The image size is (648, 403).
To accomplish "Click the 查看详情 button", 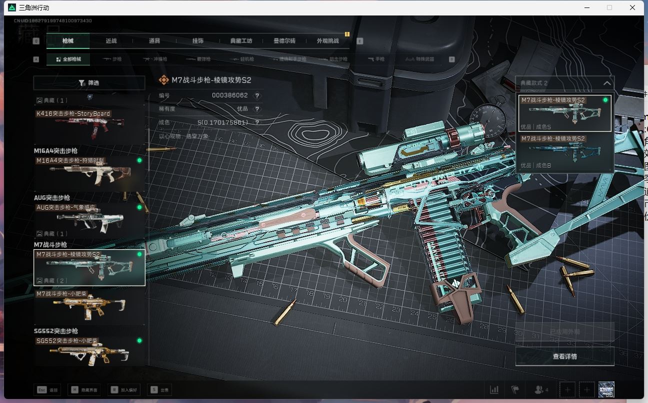I will click(564, 357).
